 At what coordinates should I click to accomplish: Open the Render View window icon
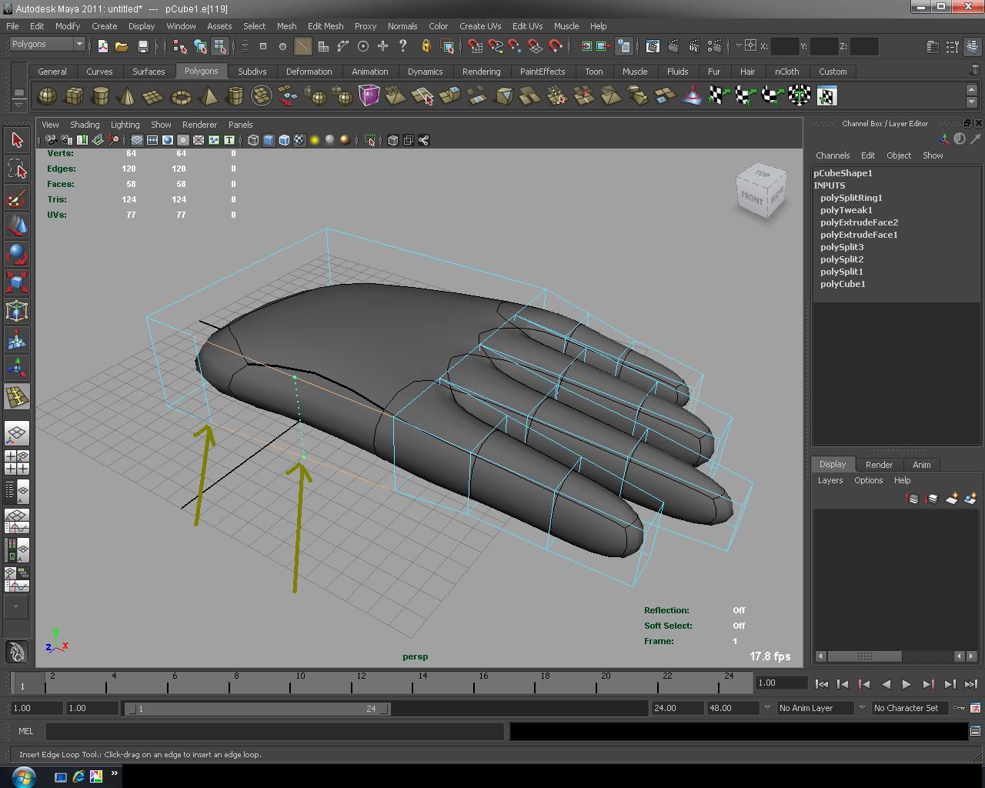pos(653,46)
